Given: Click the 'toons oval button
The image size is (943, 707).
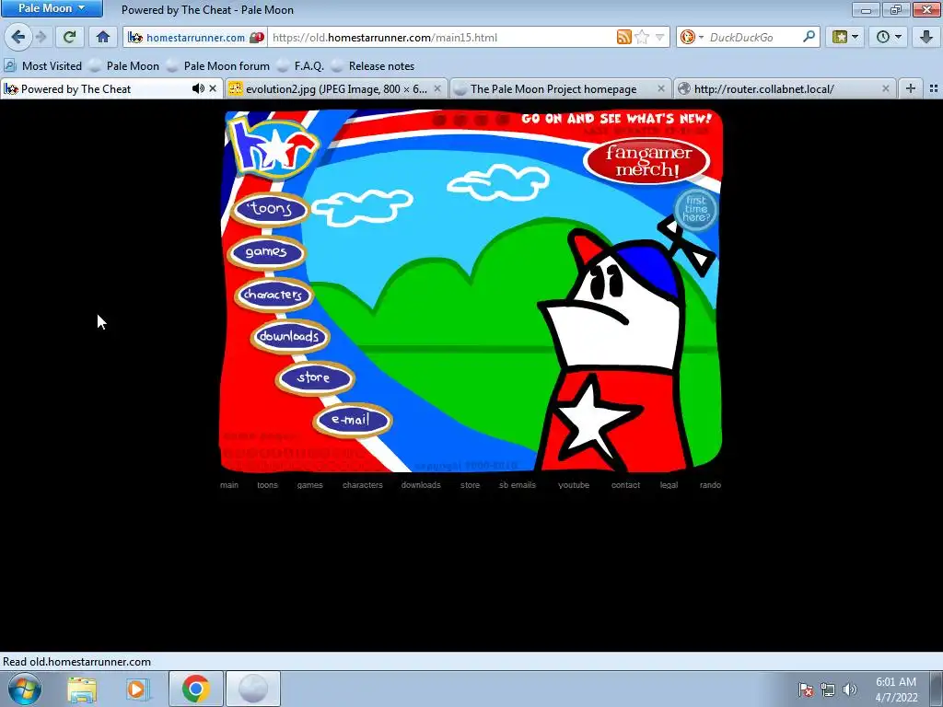Looking at the screenshot, I should coord(271,209).
